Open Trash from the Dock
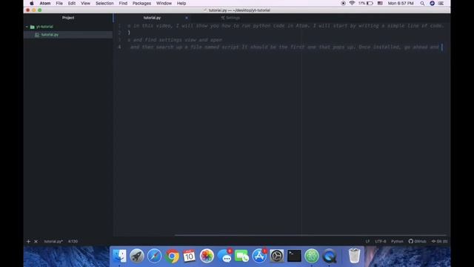The image size is (474, 267). click(354, 256)
